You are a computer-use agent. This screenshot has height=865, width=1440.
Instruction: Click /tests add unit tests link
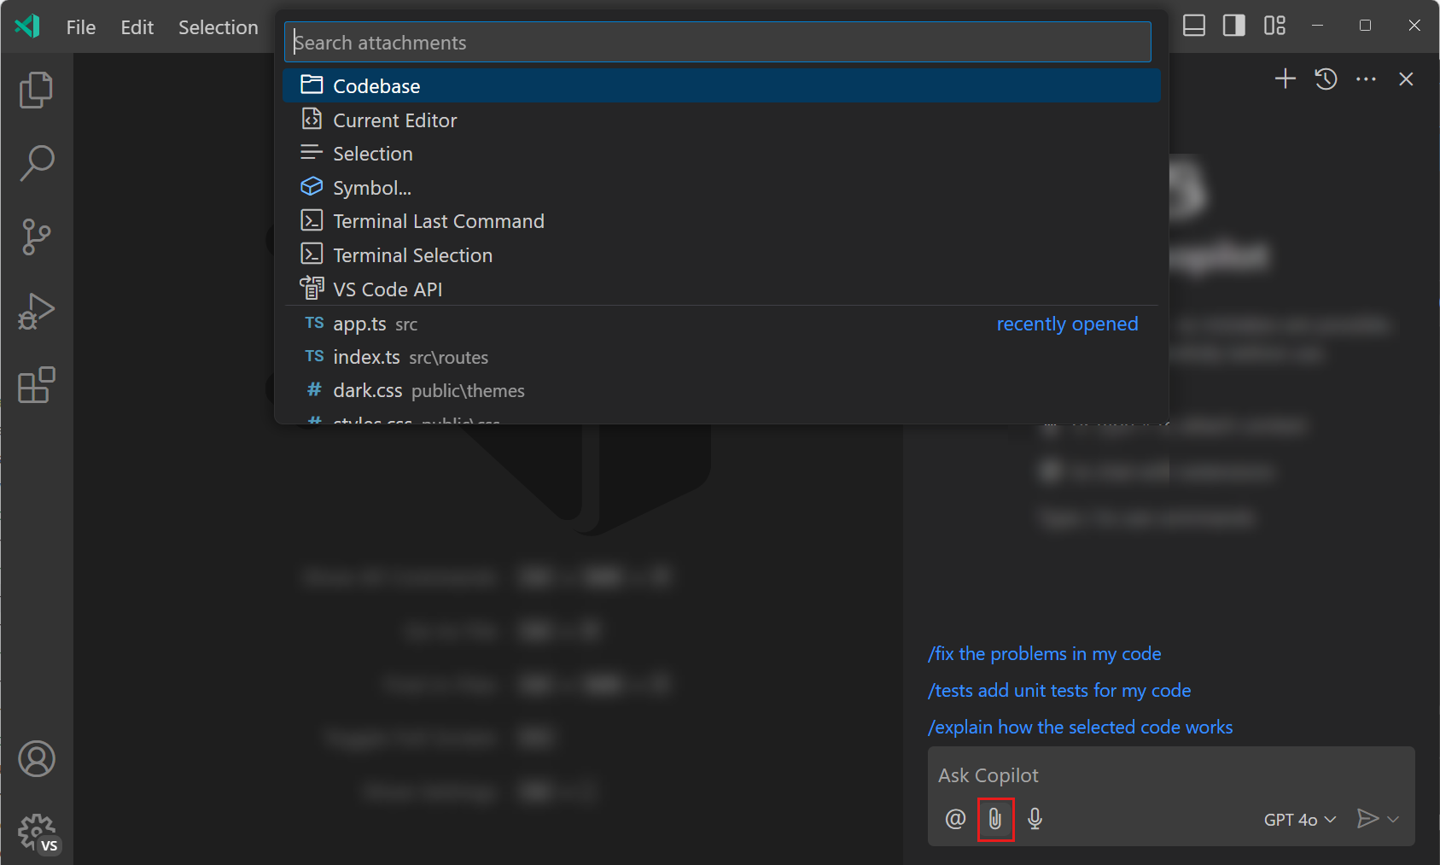click(1058, 691)
